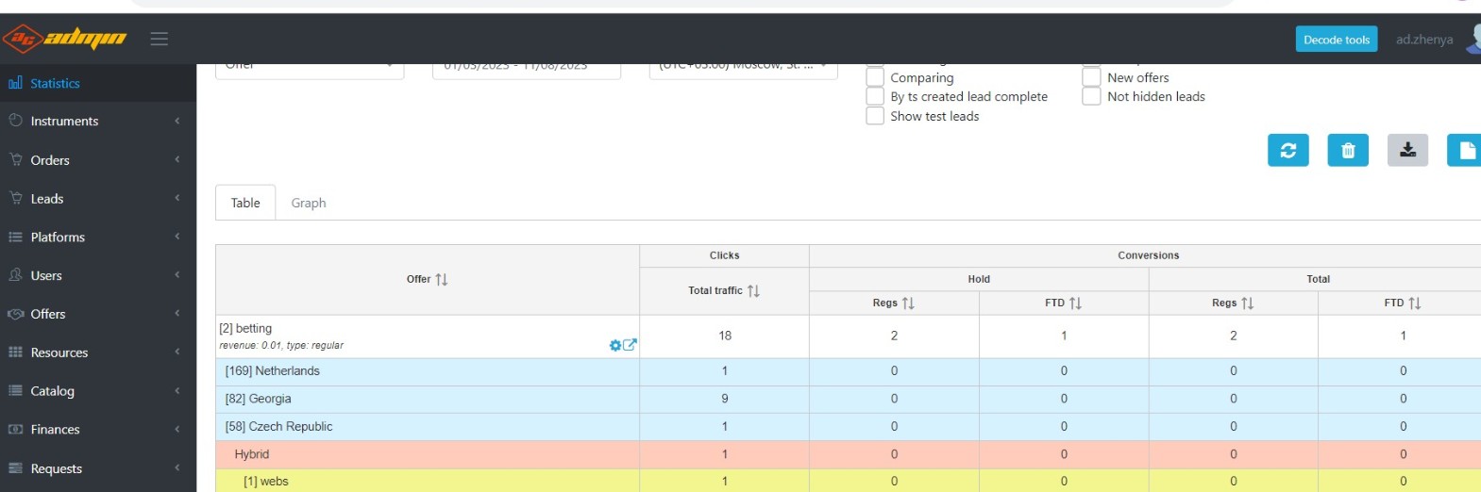
Task: Expand the Users menu chevron
Action: [x=177, y=275]
